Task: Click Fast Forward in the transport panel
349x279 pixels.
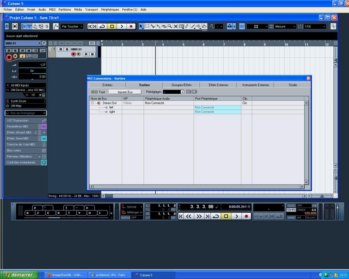Action: click(199, 216)
